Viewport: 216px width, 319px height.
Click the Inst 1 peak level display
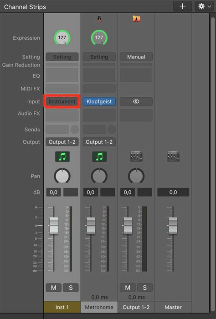point(71,192)
